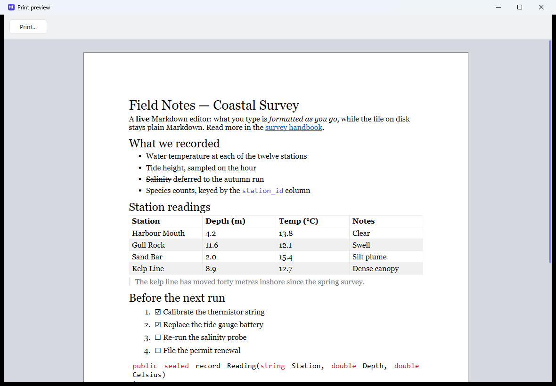Click the Kelp Line table cell

point(165,268)
